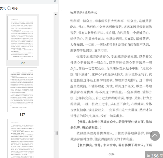
Task: Click the 放大 zoom in label
Action: [3, 8]
